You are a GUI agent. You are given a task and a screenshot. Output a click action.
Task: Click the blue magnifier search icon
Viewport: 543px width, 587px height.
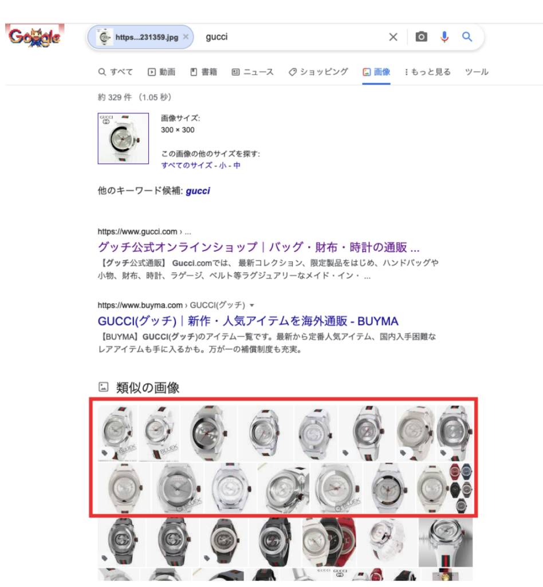pos(467,37)
